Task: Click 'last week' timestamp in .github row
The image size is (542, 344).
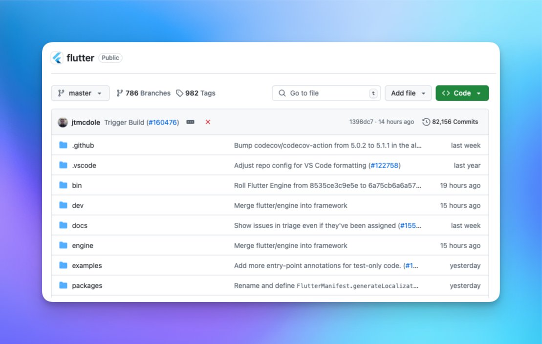Action: coord(466,146)
